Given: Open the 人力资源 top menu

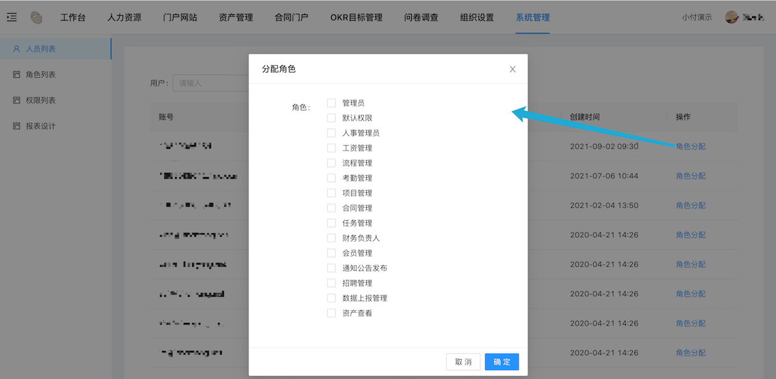Looking at the screenshot, I should [x=125, y=17].
